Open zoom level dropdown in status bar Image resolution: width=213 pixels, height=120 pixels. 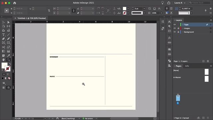[22, 119]
